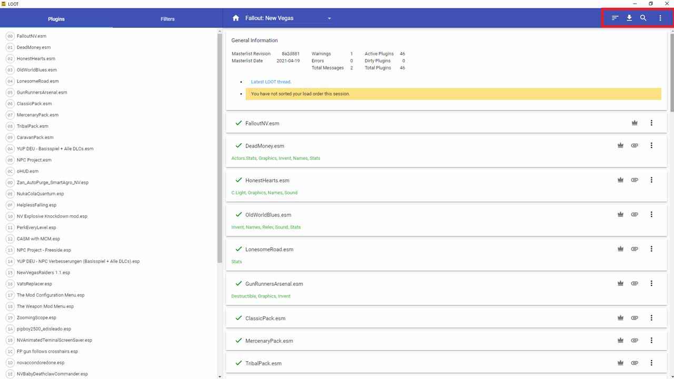Image resolution: width=674 pixels, height=379 pixels.
Task: Switch to the Filters tab
Action: pyautogui.click(x=167, y=19)
